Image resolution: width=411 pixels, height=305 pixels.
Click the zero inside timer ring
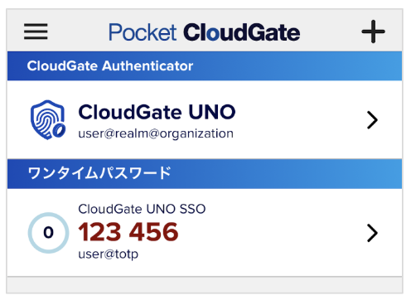[x=48, y=233]
